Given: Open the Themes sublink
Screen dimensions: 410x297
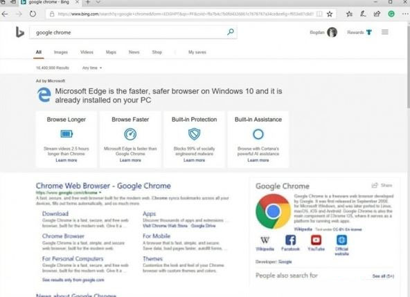Looking at the screenshot, I should pyautogui.click(x=152, y=259).
